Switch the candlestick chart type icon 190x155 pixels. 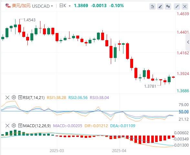click(168, 6)
